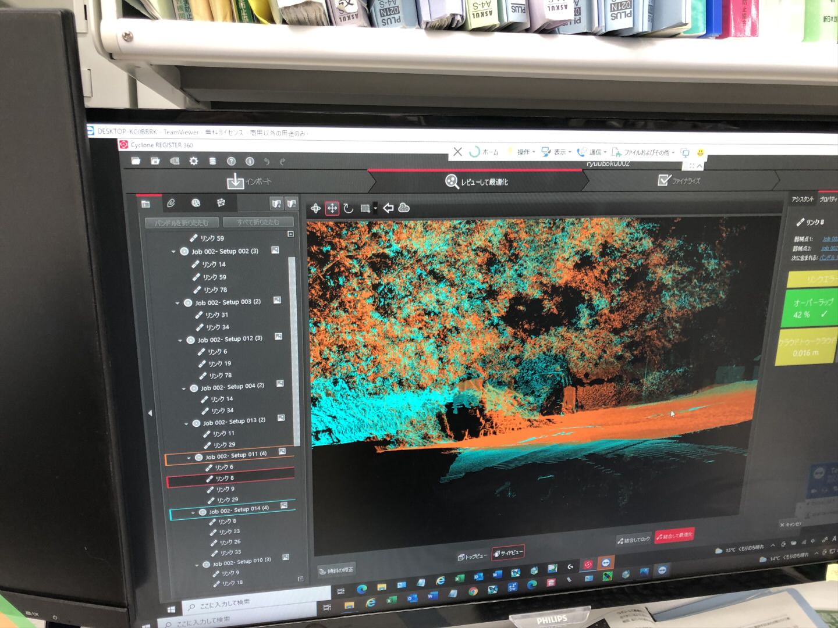Open TeamViewer 表示 menu
The width and height of the screenshot is (838, 628).
pyautogui.click(x=557, y=152)
